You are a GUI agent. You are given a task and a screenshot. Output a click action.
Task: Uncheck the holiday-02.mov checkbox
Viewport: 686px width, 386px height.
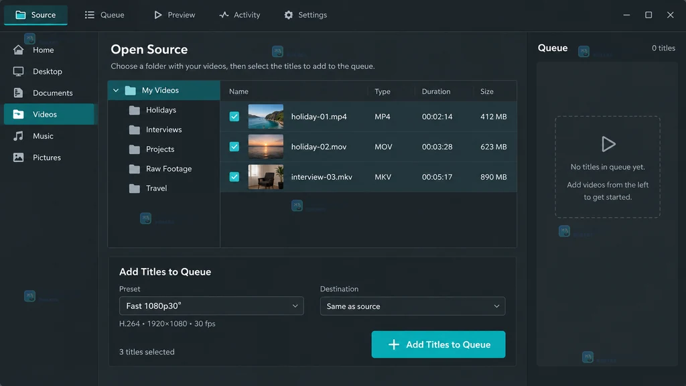[x=234, y=147]
